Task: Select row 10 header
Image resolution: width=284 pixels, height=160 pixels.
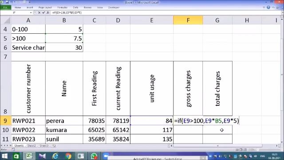Action: click(x=5, y=130)
